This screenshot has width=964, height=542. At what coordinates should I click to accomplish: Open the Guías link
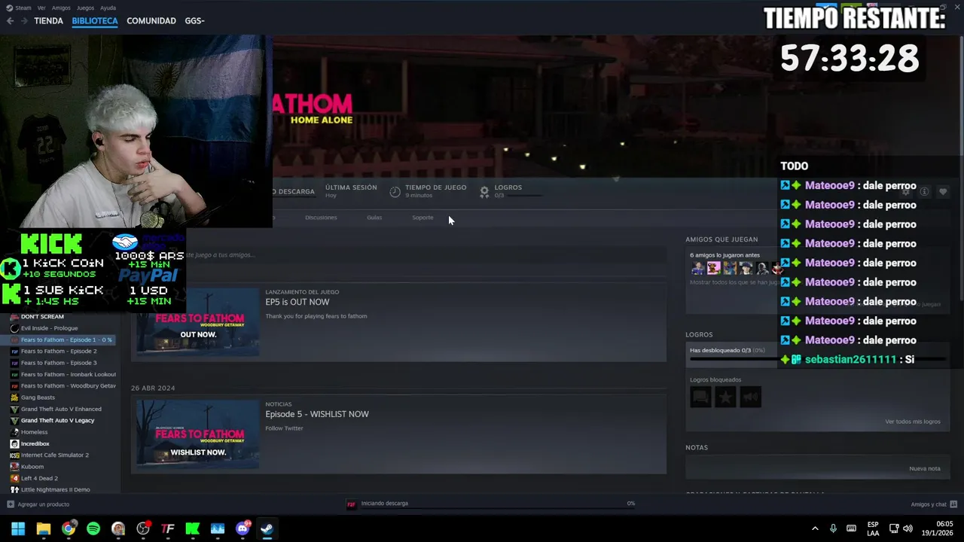coord(374,218)
